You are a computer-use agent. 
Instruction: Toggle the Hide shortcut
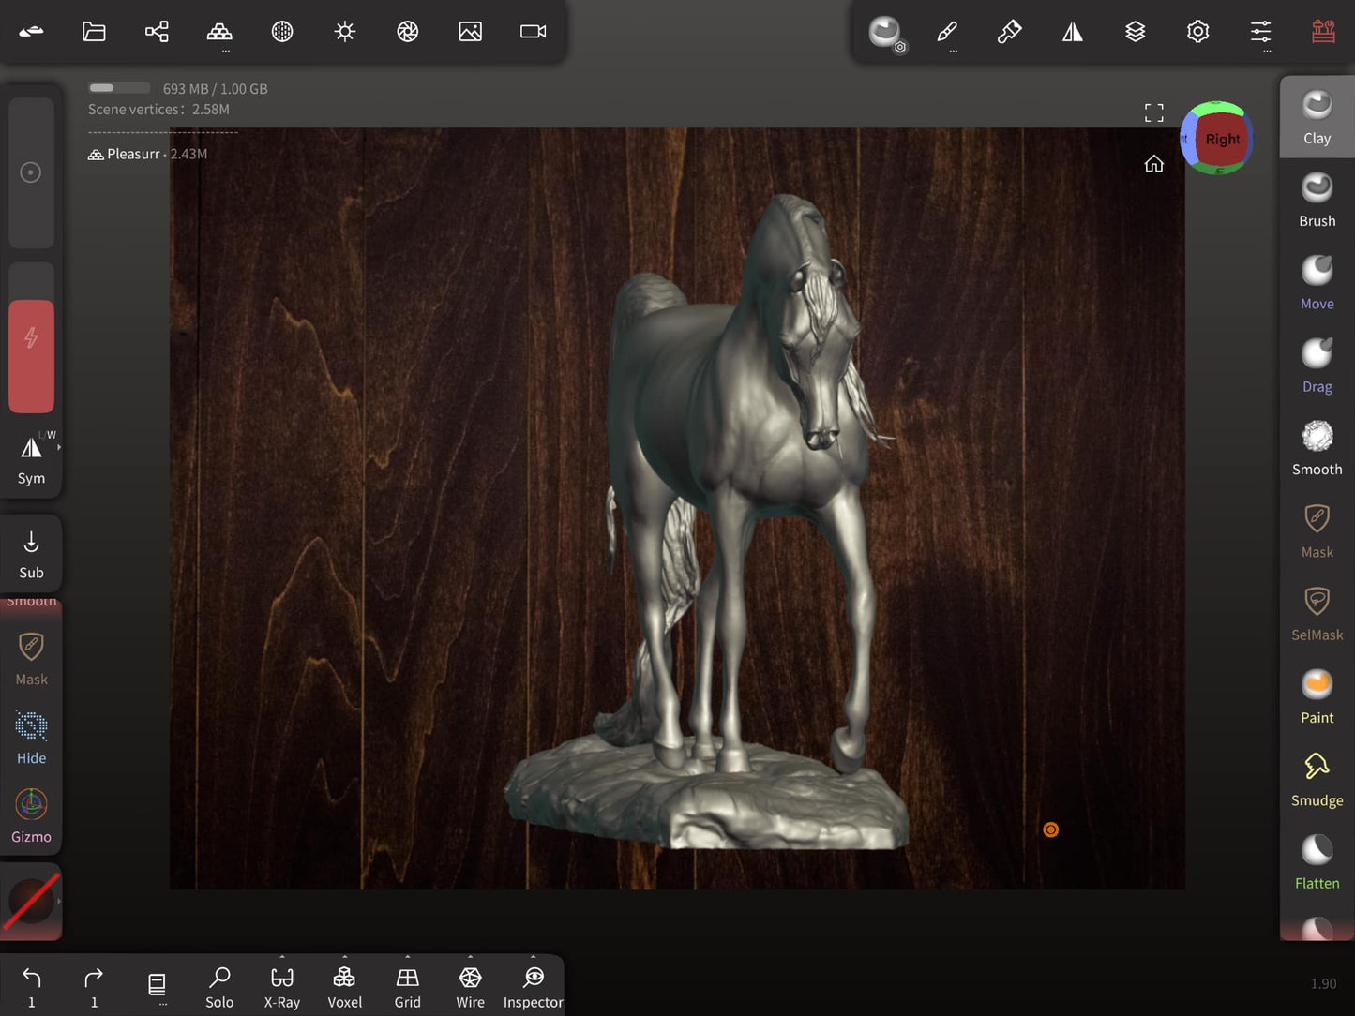[31, 739]
